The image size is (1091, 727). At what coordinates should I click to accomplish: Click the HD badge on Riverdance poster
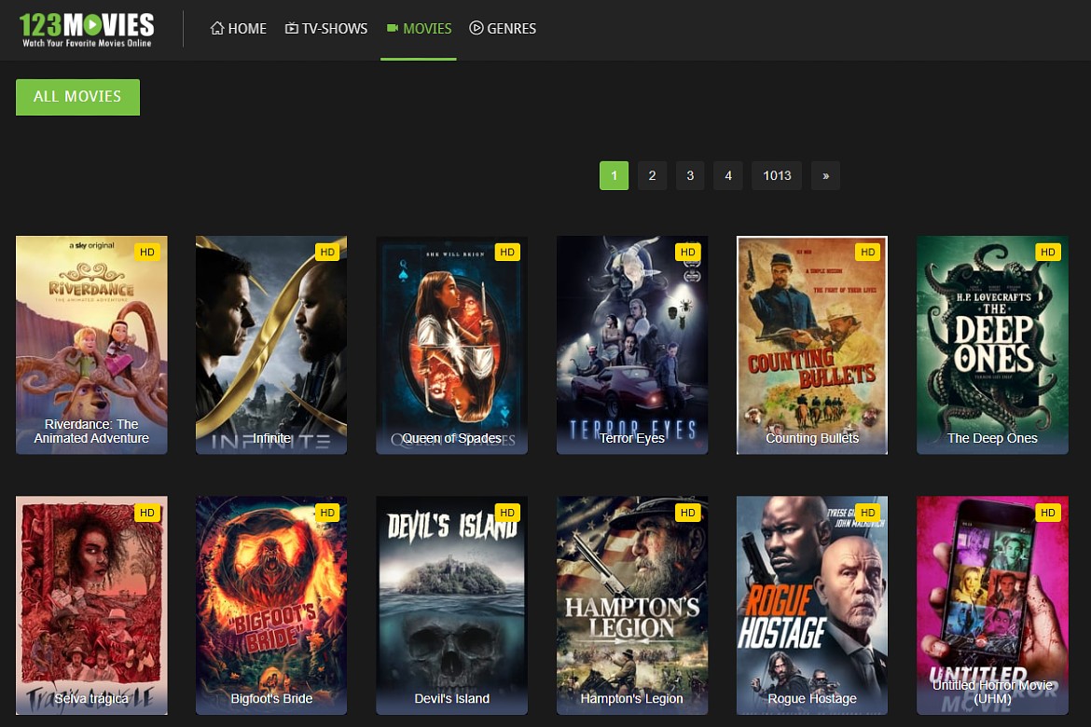(x=146, y=252)
